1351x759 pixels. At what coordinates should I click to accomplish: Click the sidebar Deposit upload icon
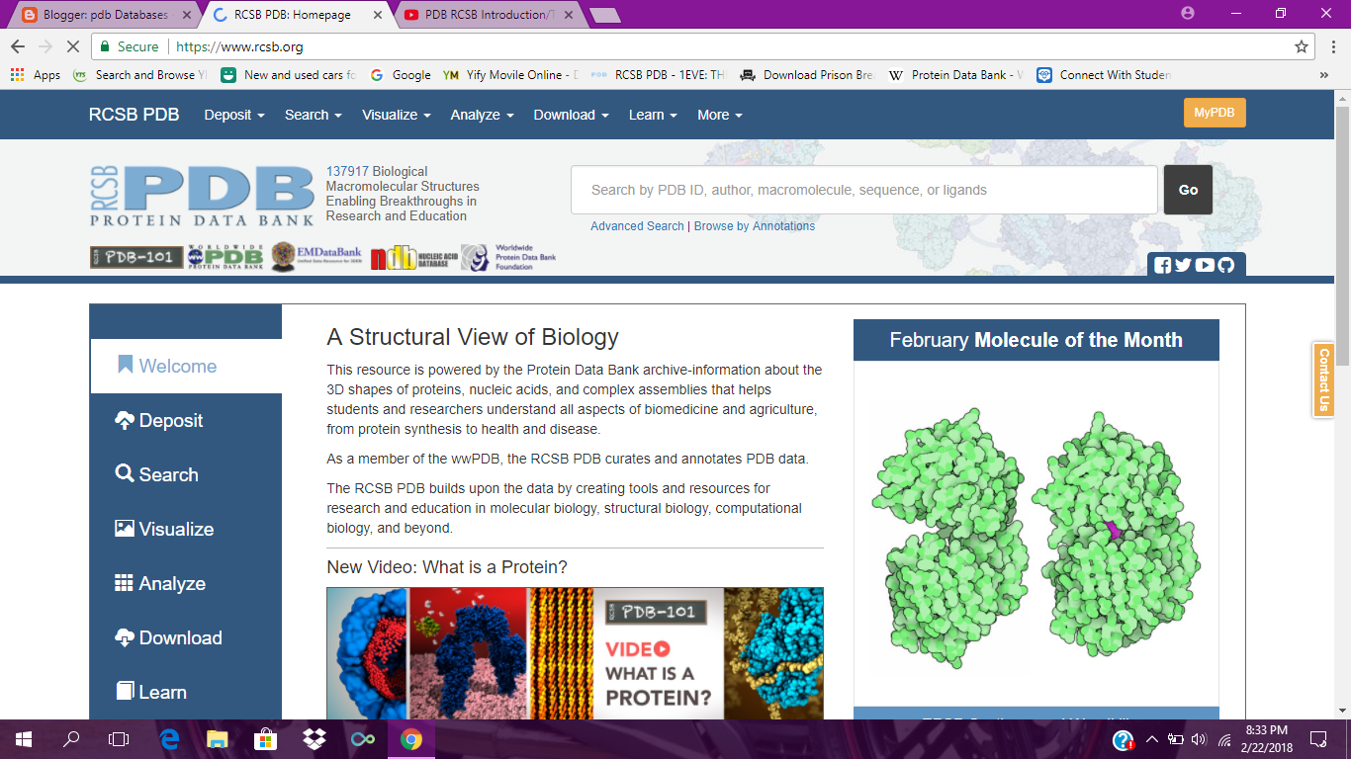(x=126, y=420)
